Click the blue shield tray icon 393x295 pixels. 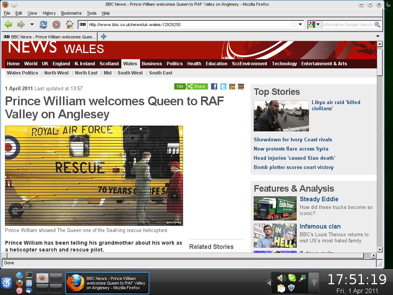tap(291, 288)
